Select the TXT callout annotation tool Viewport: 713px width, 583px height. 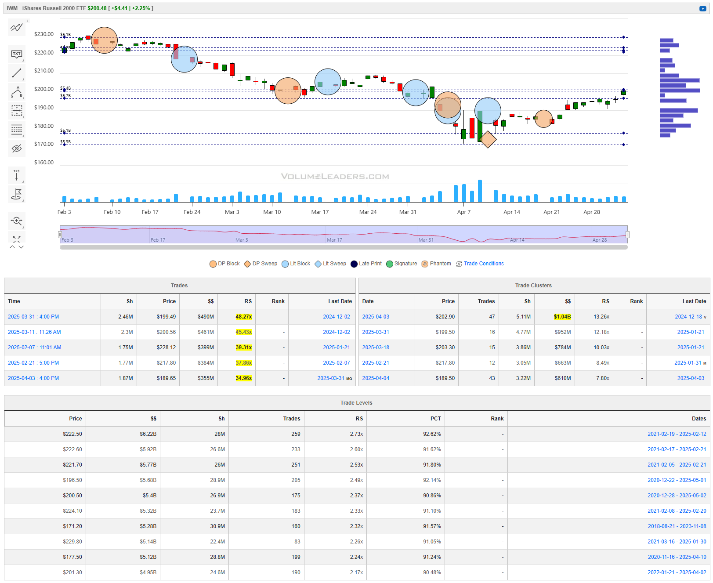(x=17, y=54)
